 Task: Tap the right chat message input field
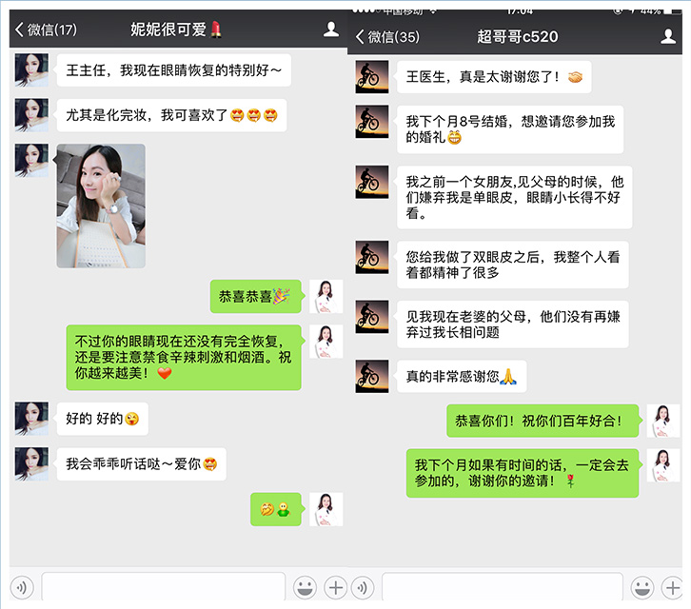(x=502, y=586)
